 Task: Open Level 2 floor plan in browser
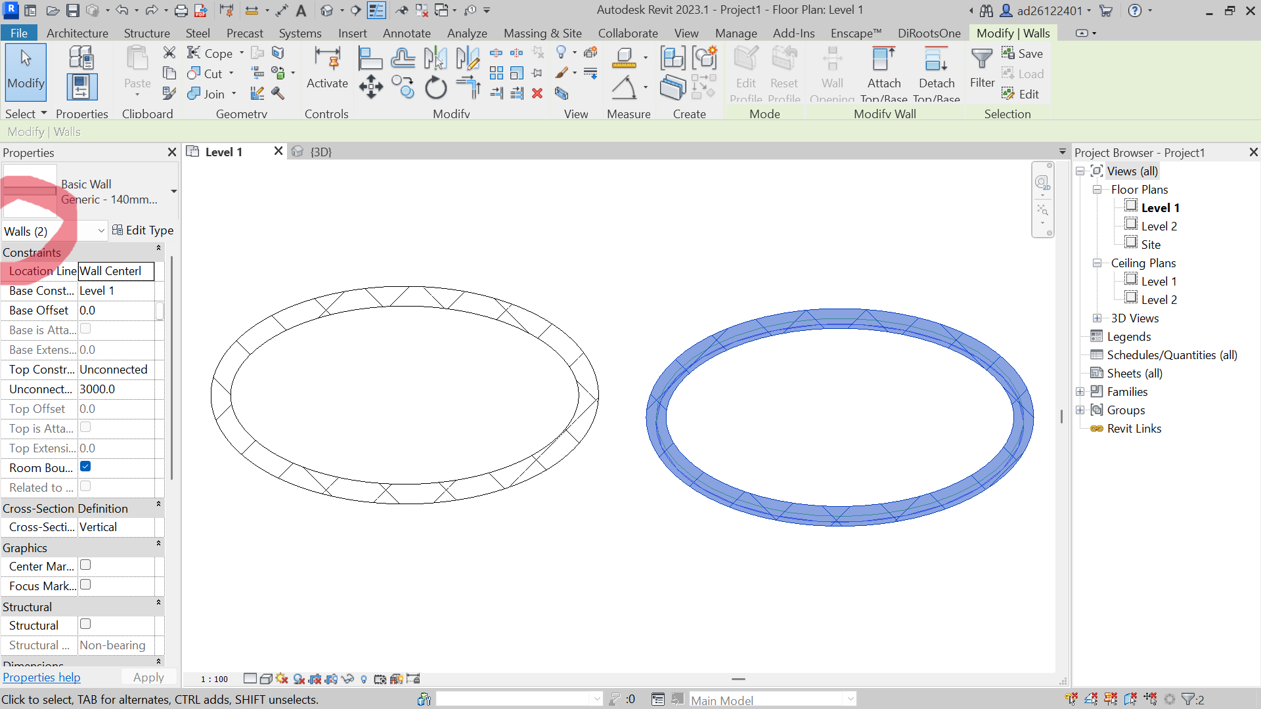1159,226
